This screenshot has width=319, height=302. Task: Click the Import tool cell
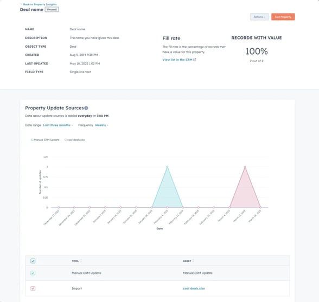point(76,288)
